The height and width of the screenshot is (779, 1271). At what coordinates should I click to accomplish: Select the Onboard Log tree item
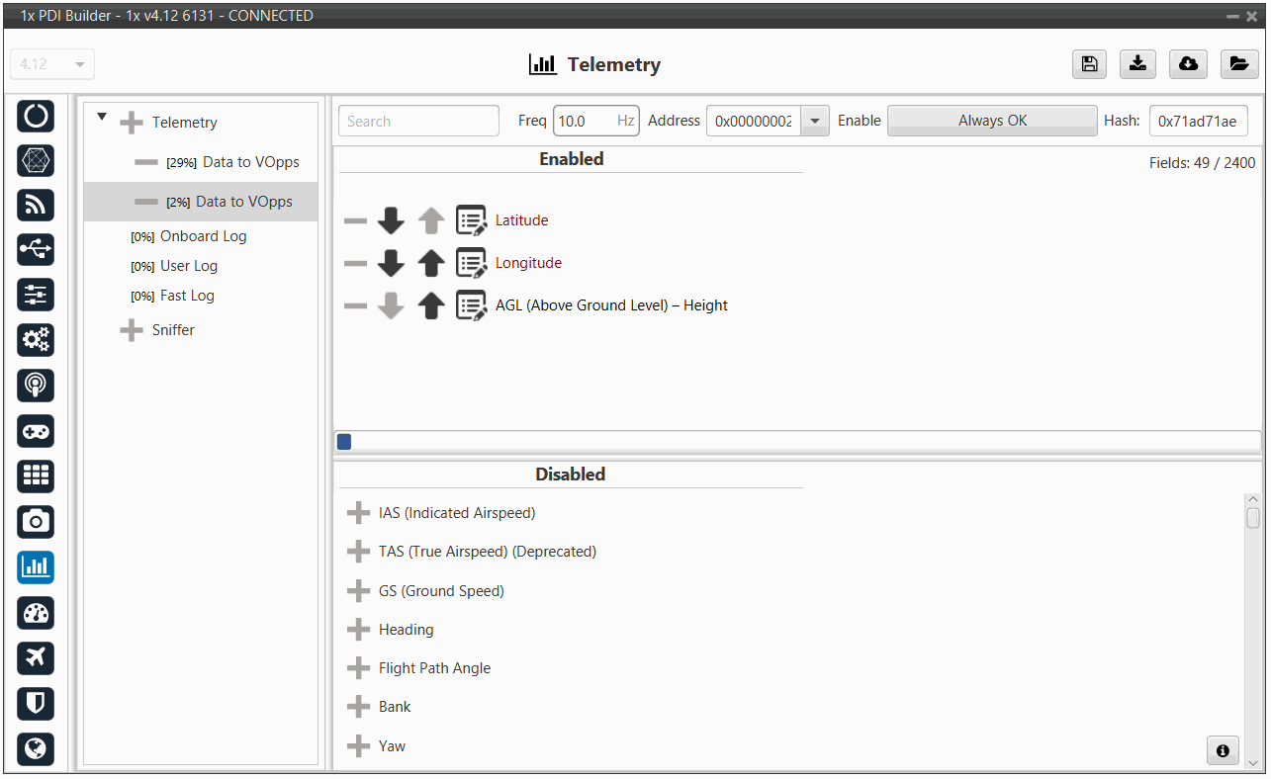(203, 236)
